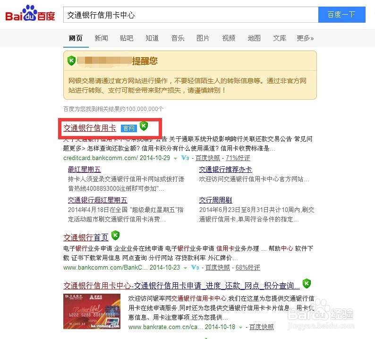Click the green shield next to 官网 badge
Image resolution: width=375 pixels, height=339 pixels.
(144, 126)
